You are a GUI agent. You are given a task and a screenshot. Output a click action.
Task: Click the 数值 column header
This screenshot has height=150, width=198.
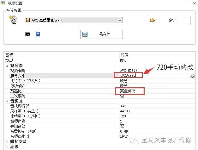[x=124, y=55]
